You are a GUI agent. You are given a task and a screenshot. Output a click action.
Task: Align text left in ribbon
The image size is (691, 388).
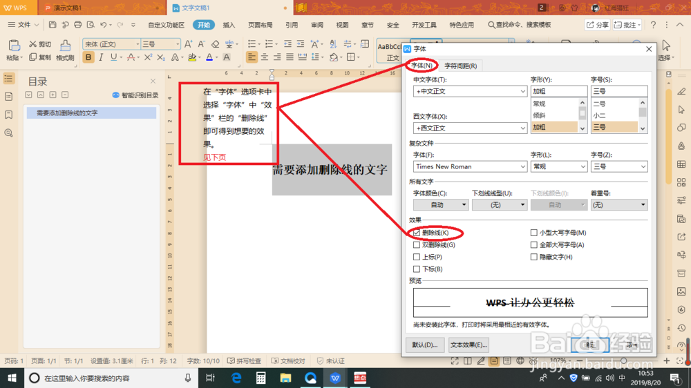click(252, 57)
